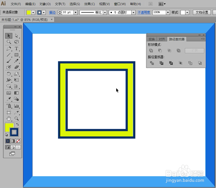This screenshot has width=216, height=188.
Task: Open the 窗口(W) menu
Action: pos(120,4)
